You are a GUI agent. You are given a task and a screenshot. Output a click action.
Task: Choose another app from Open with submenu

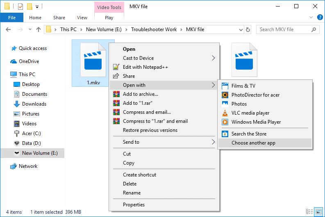pyautogui.click(x=253, y=143)
